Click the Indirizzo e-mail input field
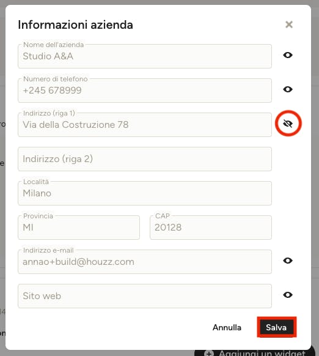This screenshot has width=319, height=356. [x=145, y=262]
